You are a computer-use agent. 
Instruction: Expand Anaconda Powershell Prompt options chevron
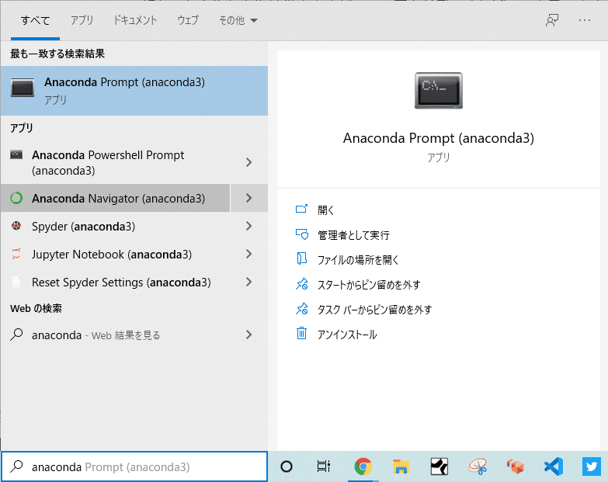click(x=249, y=162)
